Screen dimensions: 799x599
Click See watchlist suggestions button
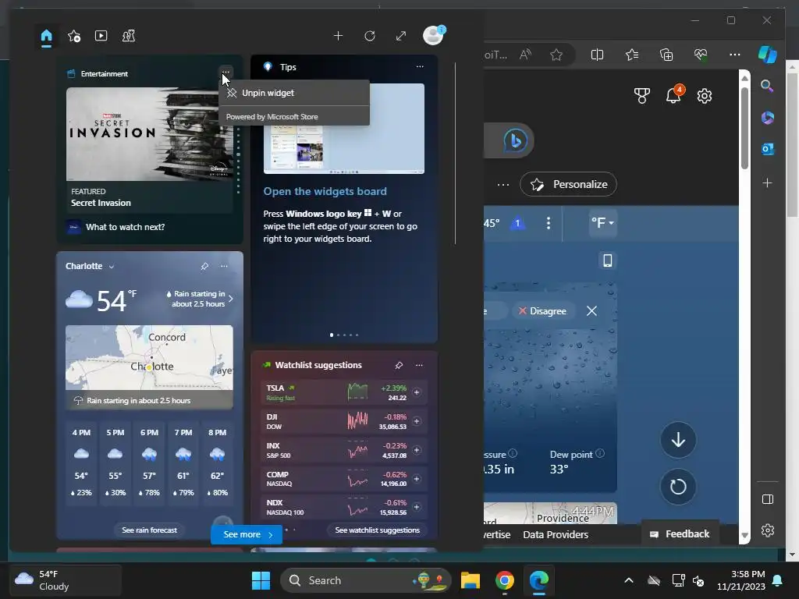tap(378, 530)
